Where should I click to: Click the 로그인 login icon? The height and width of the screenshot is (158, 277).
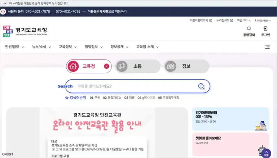pyautogui.click(x=265, y=28)
